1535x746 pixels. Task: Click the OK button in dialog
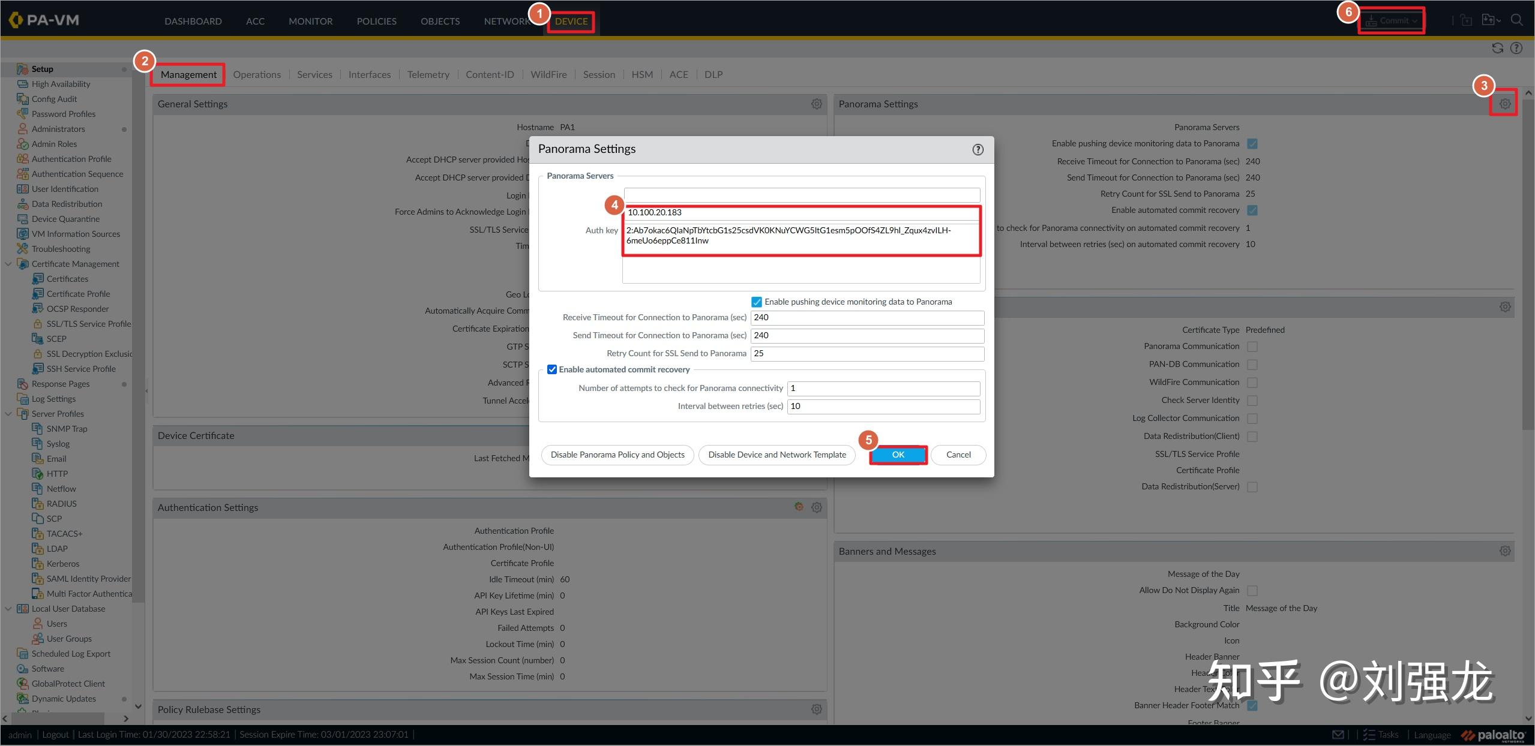(898, 455)
